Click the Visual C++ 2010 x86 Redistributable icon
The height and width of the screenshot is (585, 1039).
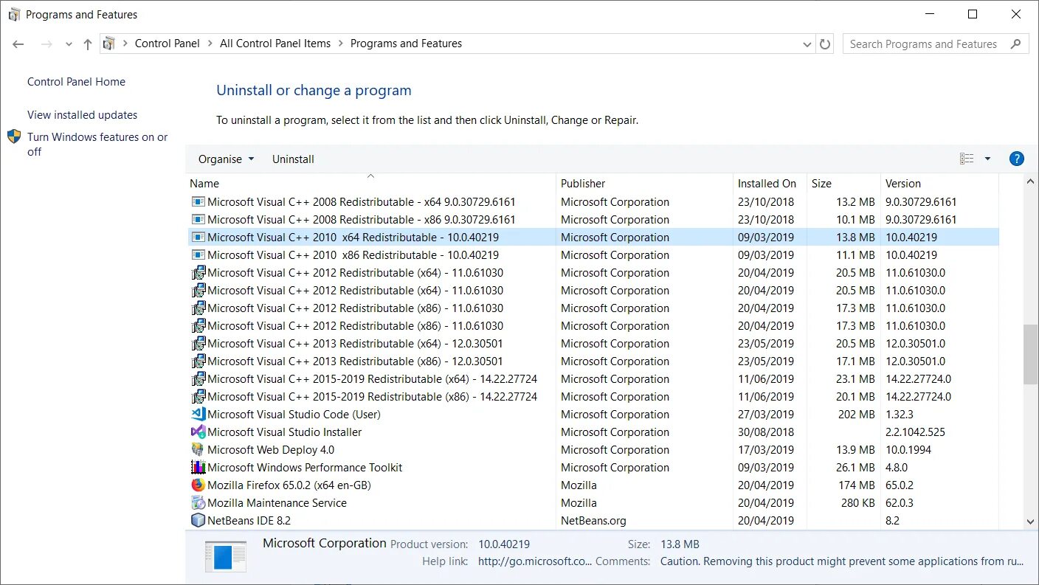pyautogui.click(x=198, y=255)
